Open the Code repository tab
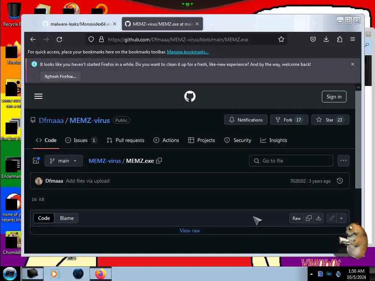 pos(46,140)
